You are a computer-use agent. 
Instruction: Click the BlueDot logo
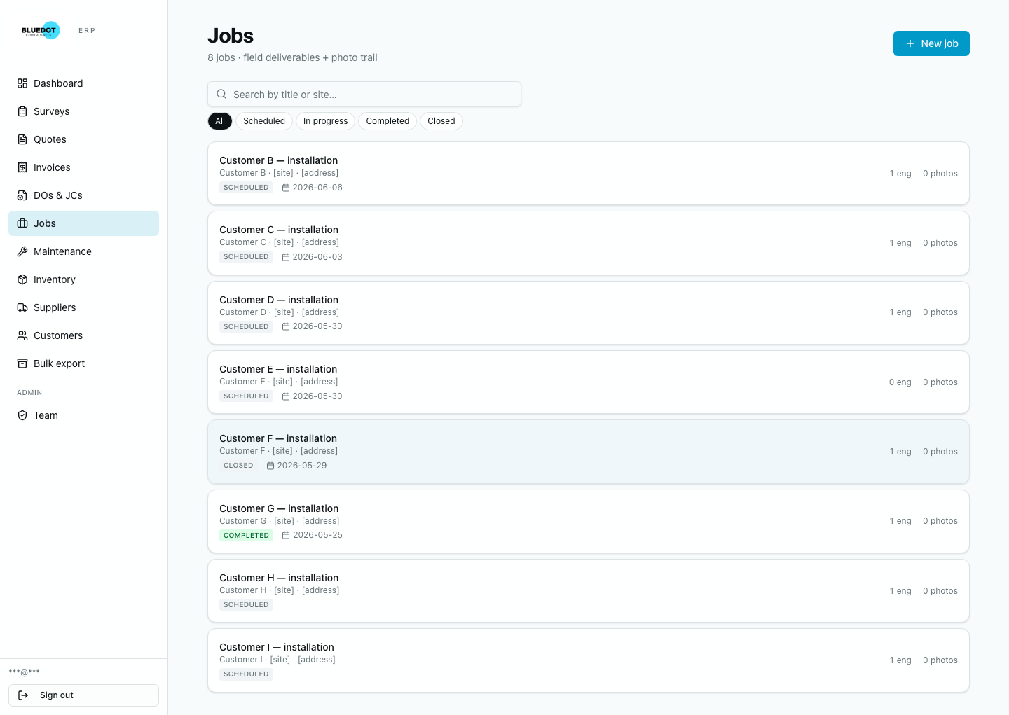[41, 30]
